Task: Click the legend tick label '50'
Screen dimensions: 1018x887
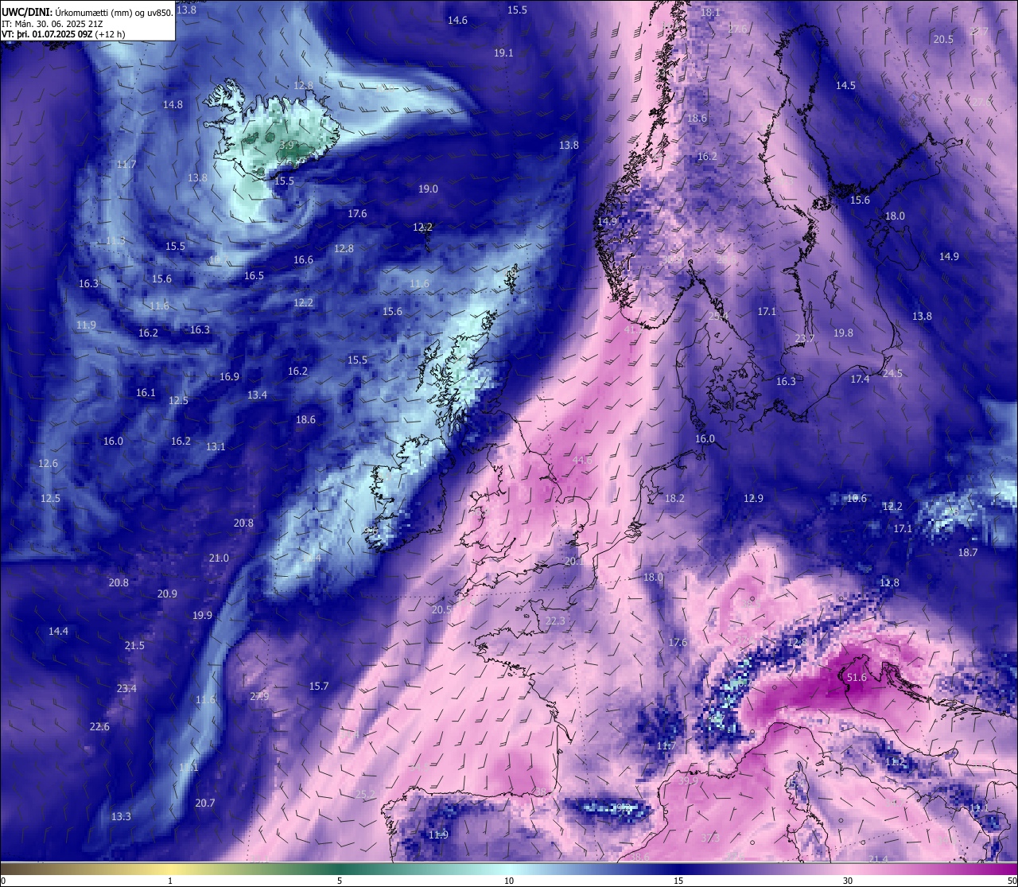Action: [x=1012, y=881]
